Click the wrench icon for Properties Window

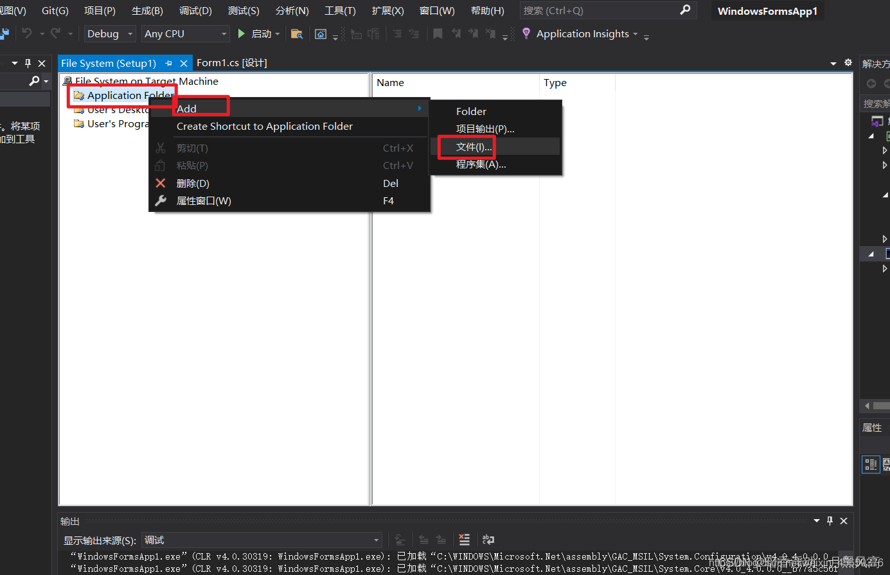click(161, 200)
